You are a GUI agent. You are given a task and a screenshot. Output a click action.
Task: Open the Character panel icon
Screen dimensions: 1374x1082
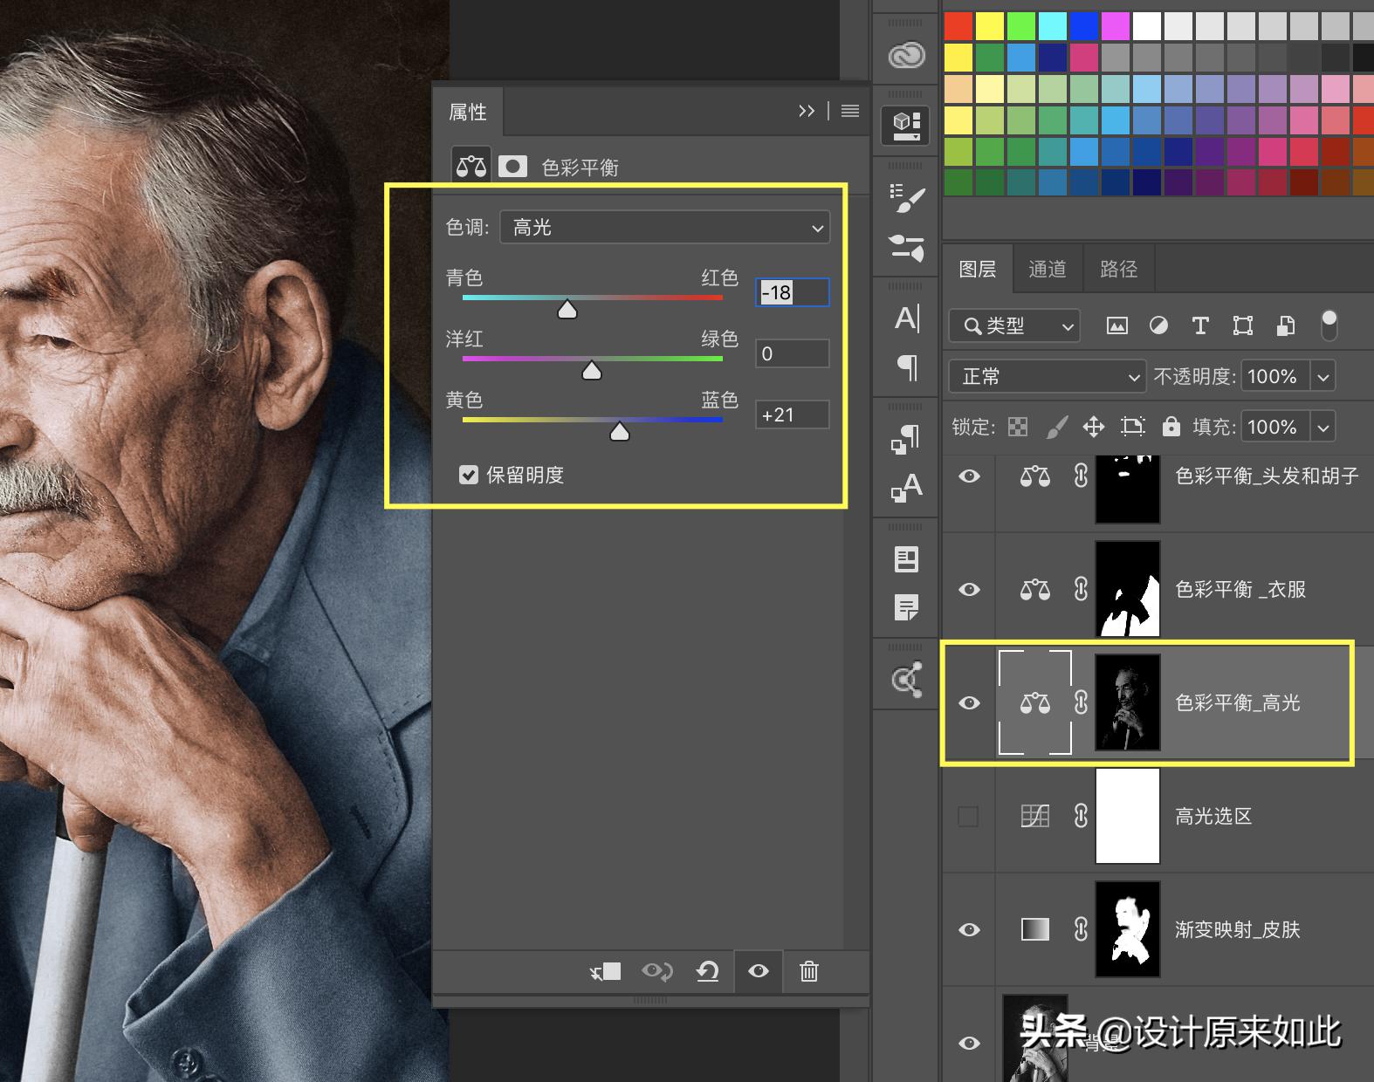click(906, 318)
